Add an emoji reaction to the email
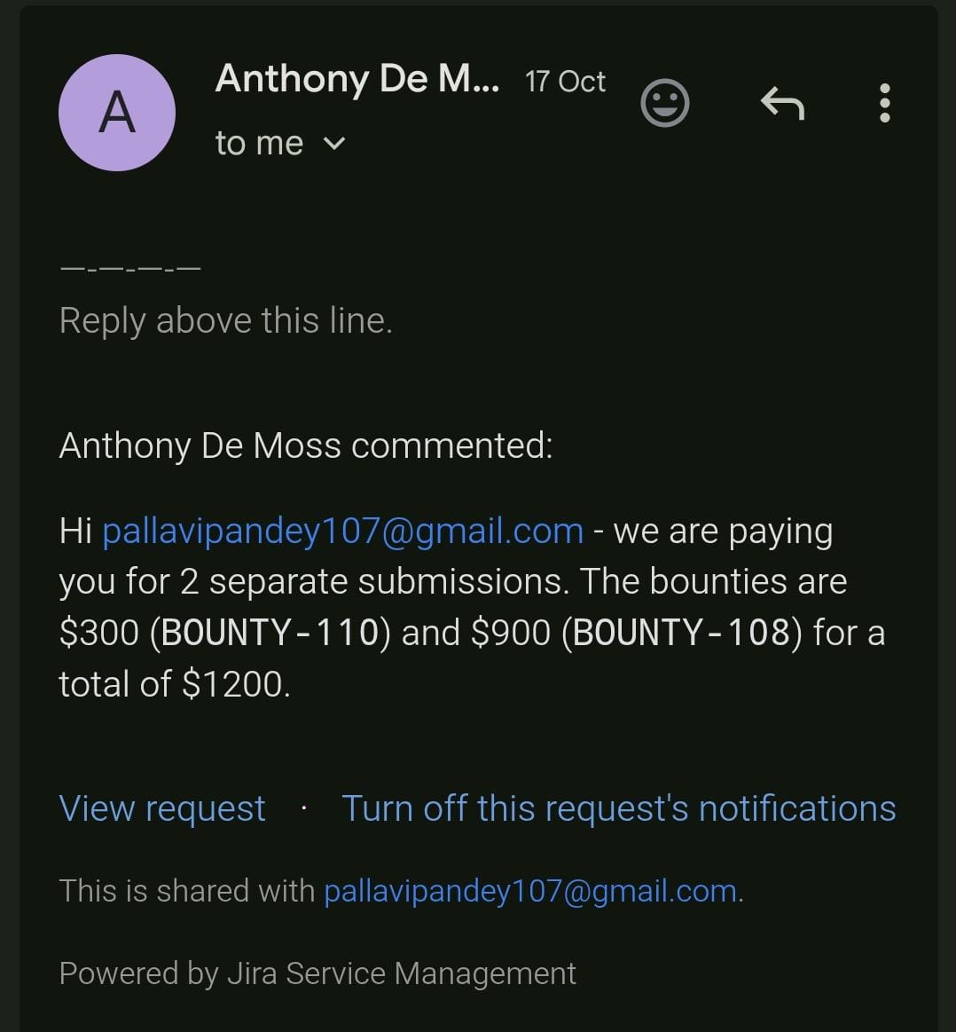This screenshot has width=956, height=1032. [664, 103]
